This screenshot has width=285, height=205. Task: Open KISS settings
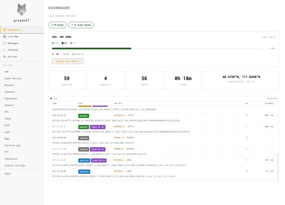pyautogui.click(x=22, y=125)
